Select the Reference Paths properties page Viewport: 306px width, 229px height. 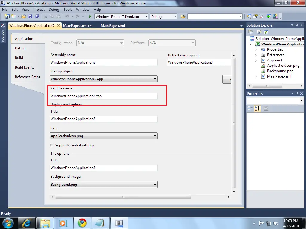(27, 77)
